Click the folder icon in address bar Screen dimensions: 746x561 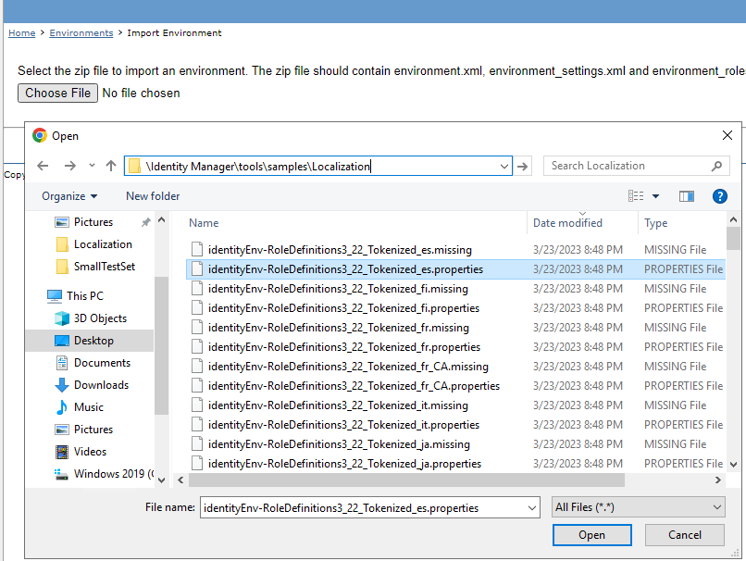point(134,166)
